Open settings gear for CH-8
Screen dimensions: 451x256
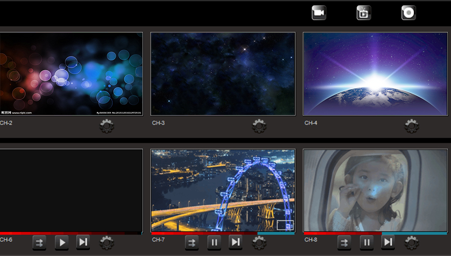(412, 242)
